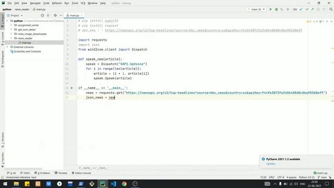This screenshot has width=334, height=188.
Task: Expand the assignment_writer folder
Action: (x=11, y=25)
